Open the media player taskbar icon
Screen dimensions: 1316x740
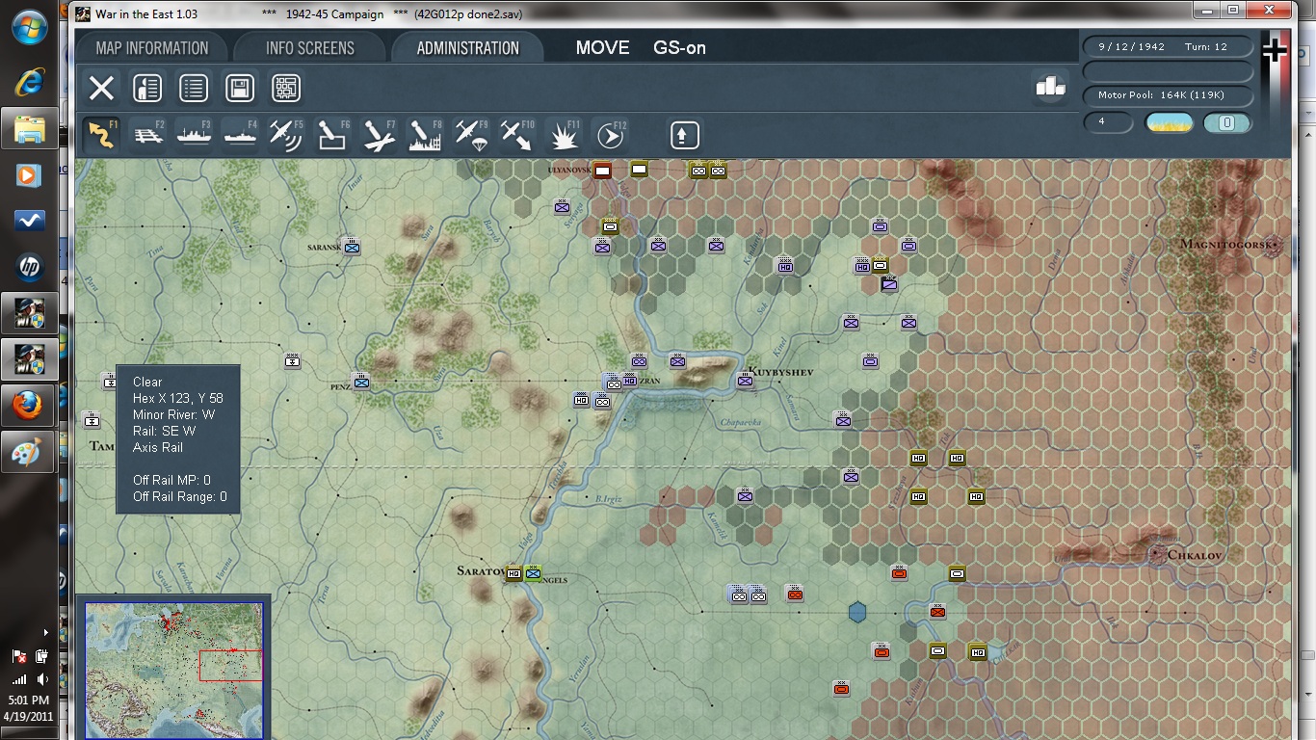(29, 175)
